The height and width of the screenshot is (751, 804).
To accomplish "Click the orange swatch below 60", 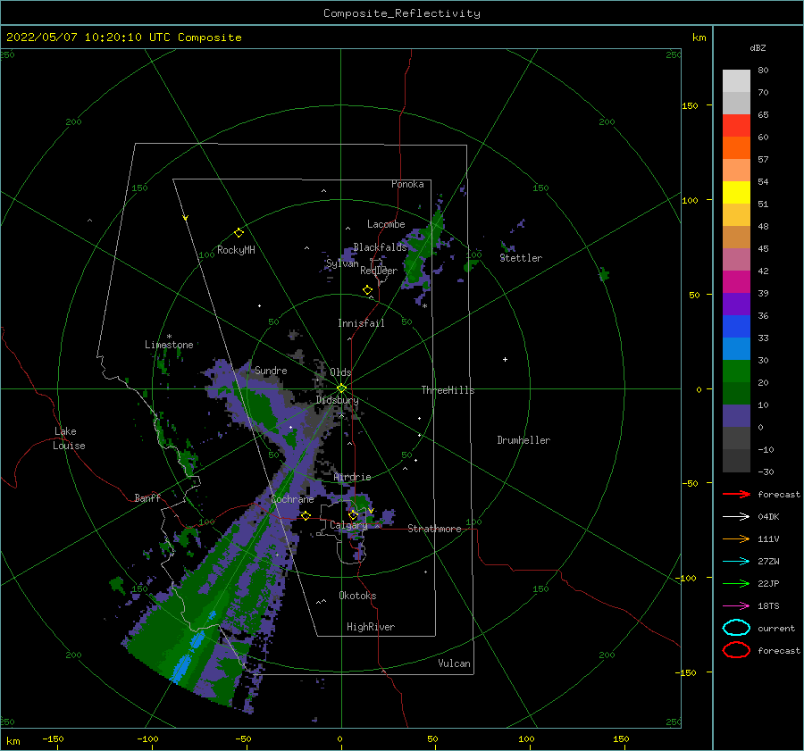I will (x=736, y=147).
